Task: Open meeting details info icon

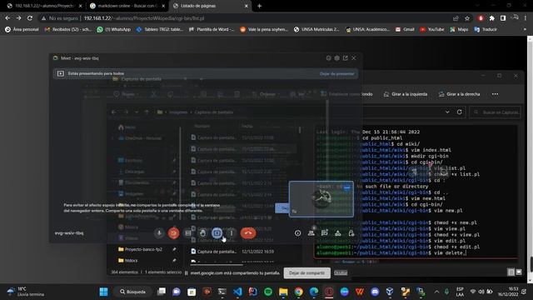Action: (x=298, y=233)
